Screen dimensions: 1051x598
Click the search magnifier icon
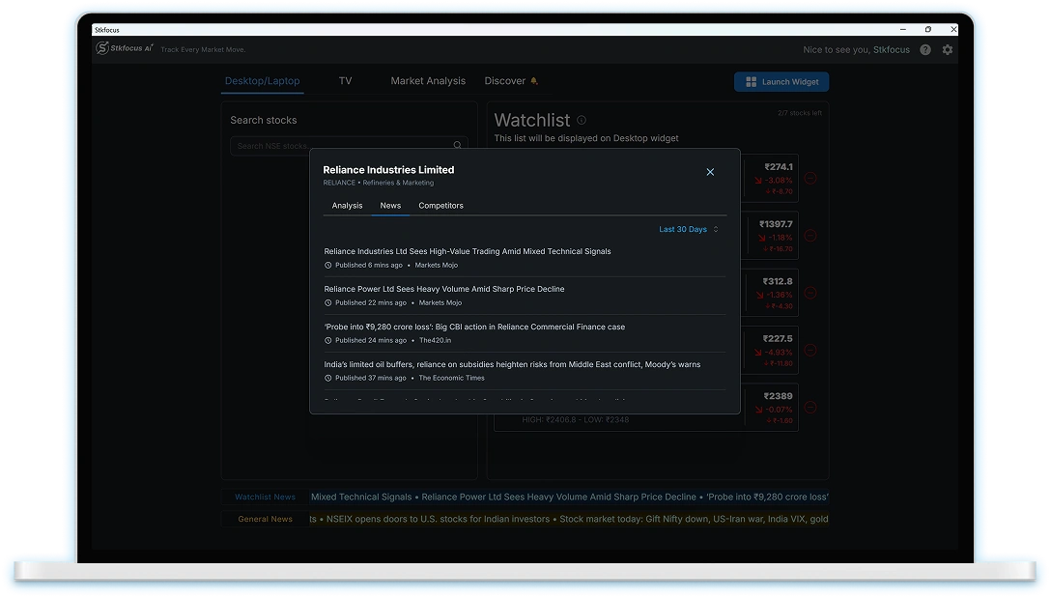[457, 146]
